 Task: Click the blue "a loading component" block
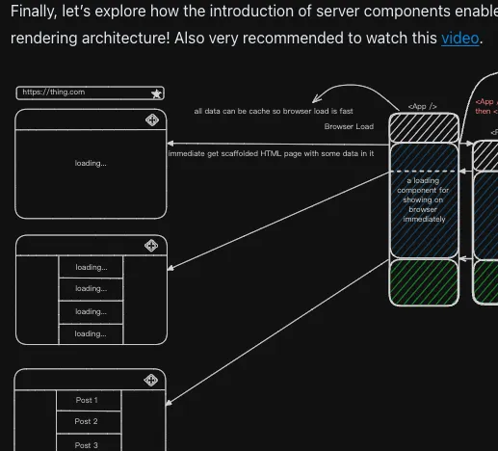click(x=424, y=200)
